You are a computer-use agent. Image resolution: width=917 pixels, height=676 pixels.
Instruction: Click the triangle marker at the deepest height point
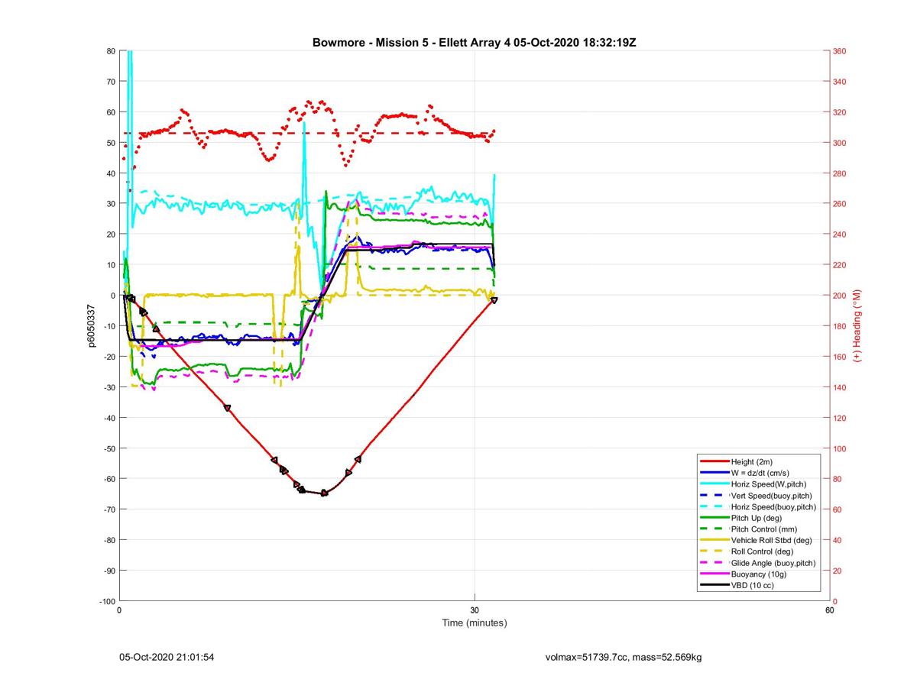[324, 493]
